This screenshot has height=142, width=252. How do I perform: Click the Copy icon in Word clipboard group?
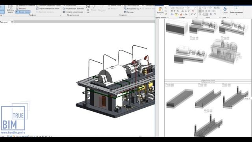click(x=166, y=11)
